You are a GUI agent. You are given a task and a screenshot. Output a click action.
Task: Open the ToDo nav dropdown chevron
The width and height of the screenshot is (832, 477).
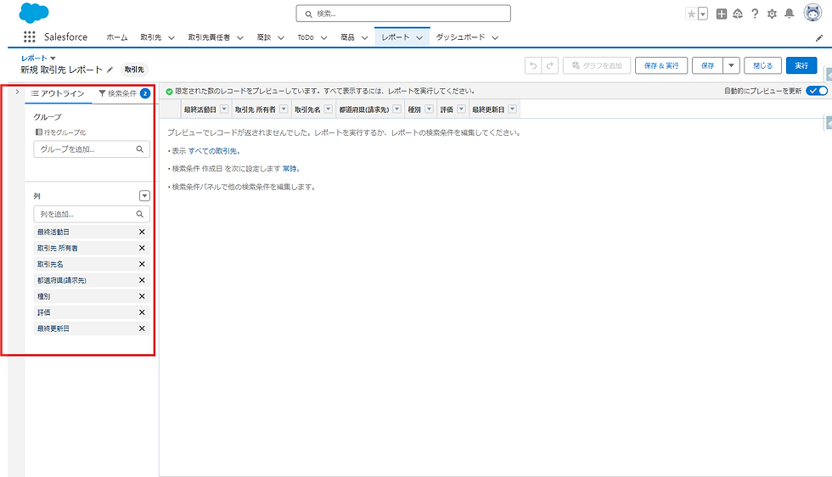point(323,37)
